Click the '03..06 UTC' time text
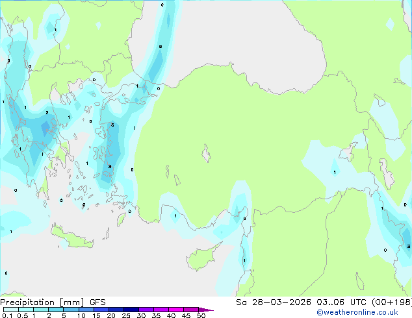The image size is (412, 318). point(341,302)
